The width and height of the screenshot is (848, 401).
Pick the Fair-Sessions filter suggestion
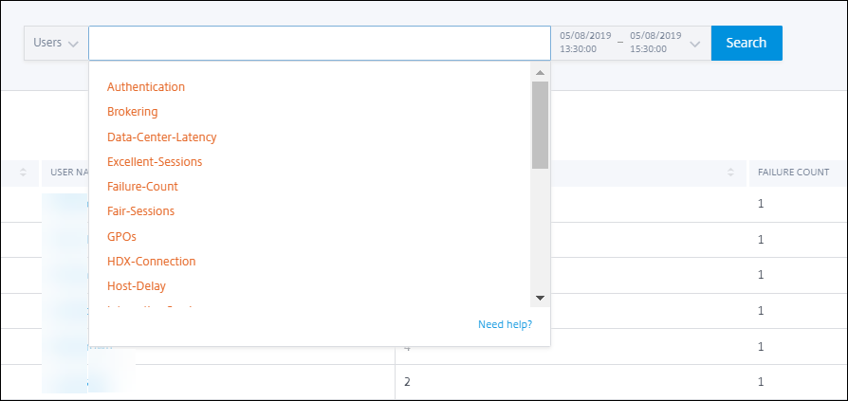[140, 211]
